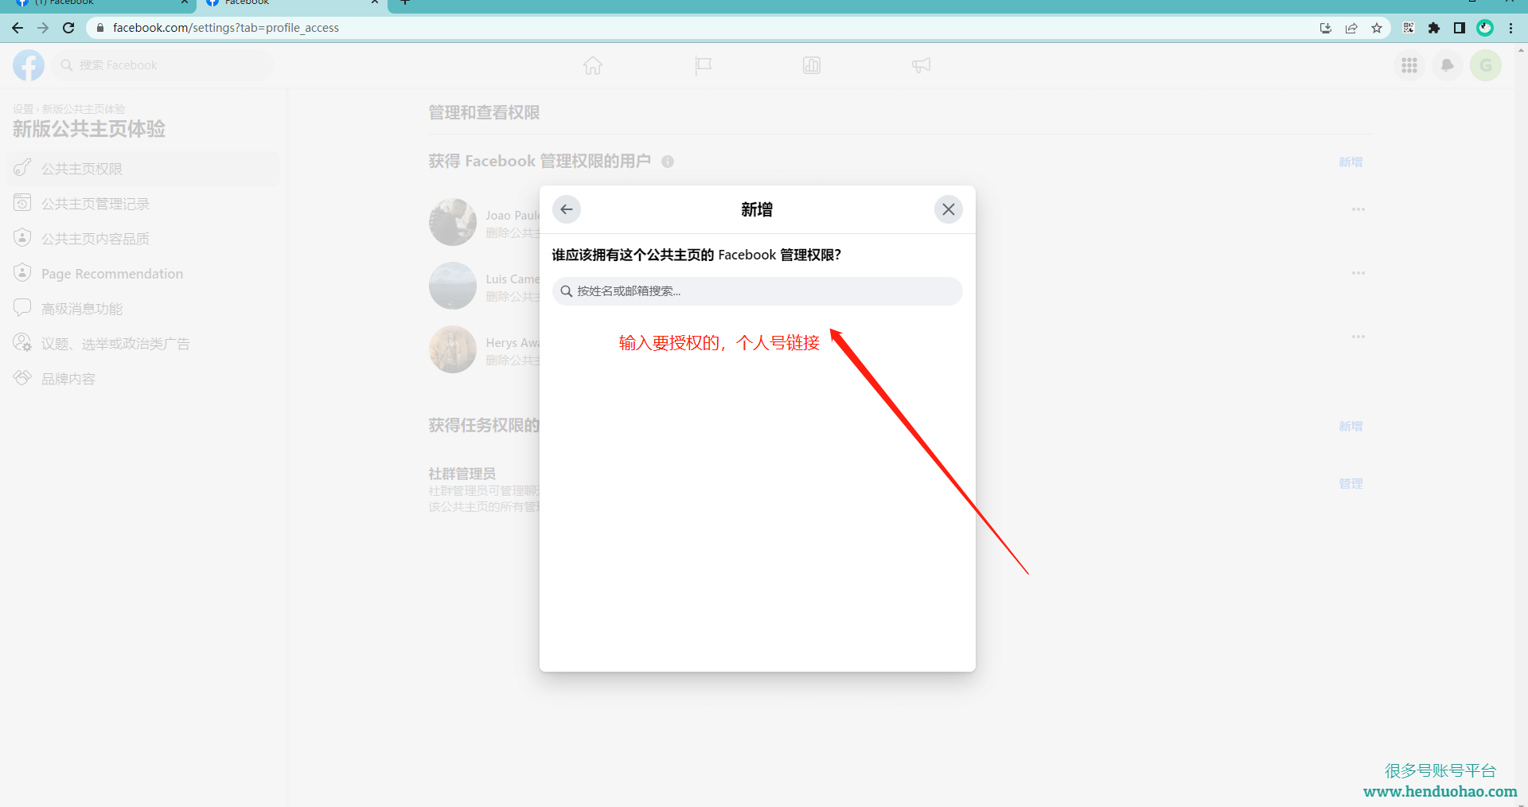The image size is (1528, 807).
Task: Click the Facebook logo
Action: [x=29, y=65]
